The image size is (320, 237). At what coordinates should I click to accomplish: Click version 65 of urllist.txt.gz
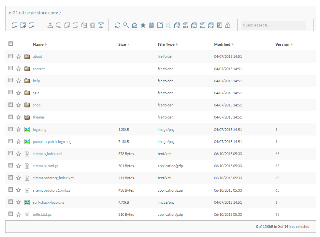click(x=277, y=214)
